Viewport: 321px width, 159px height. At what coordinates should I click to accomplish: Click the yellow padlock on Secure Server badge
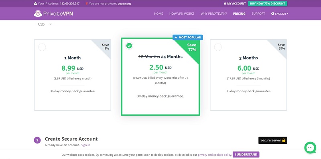284,140
